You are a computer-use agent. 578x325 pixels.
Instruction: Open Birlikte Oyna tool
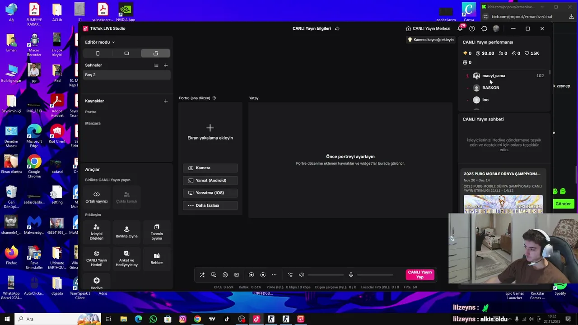126,232
